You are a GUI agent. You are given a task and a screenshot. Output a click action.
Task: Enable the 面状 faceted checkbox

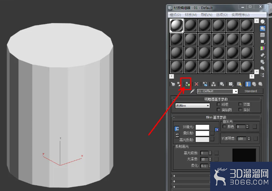[x=240, y=109]
